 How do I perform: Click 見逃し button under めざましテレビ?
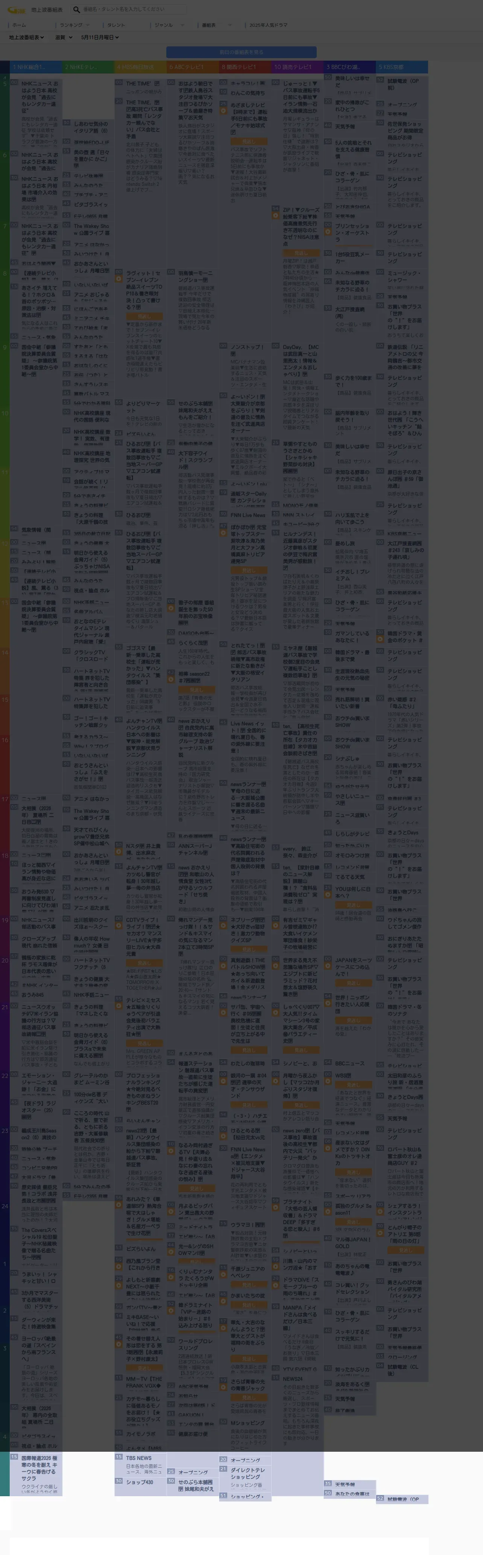coord(249,141)
